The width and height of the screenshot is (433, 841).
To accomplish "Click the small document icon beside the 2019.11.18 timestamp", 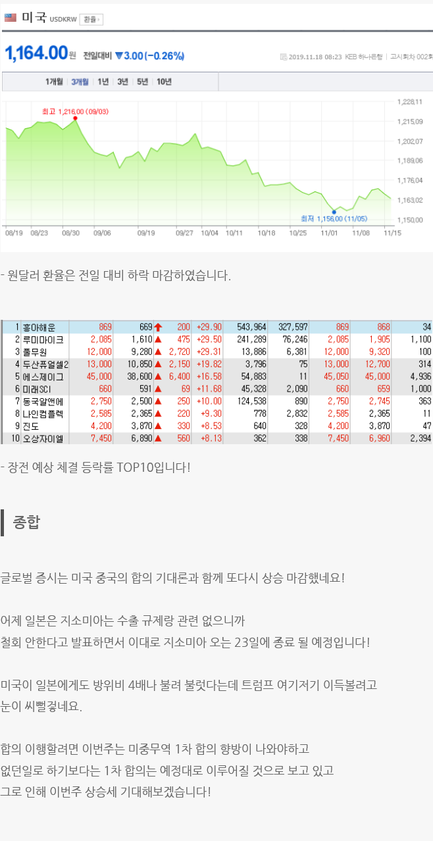I will click(284, 57).
